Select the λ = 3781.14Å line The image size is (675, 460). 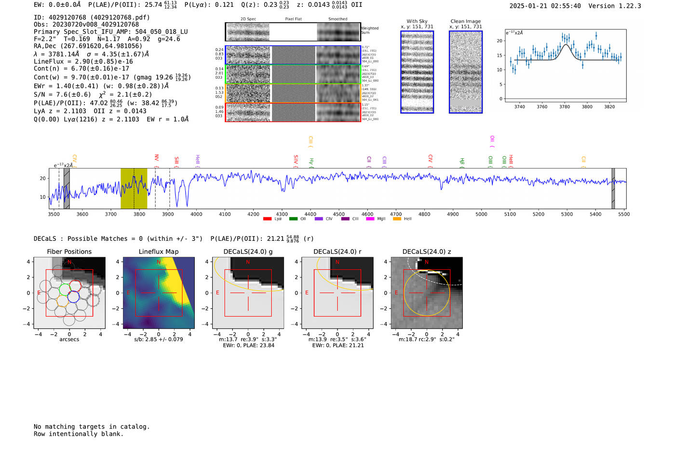[x=92, y=54]
